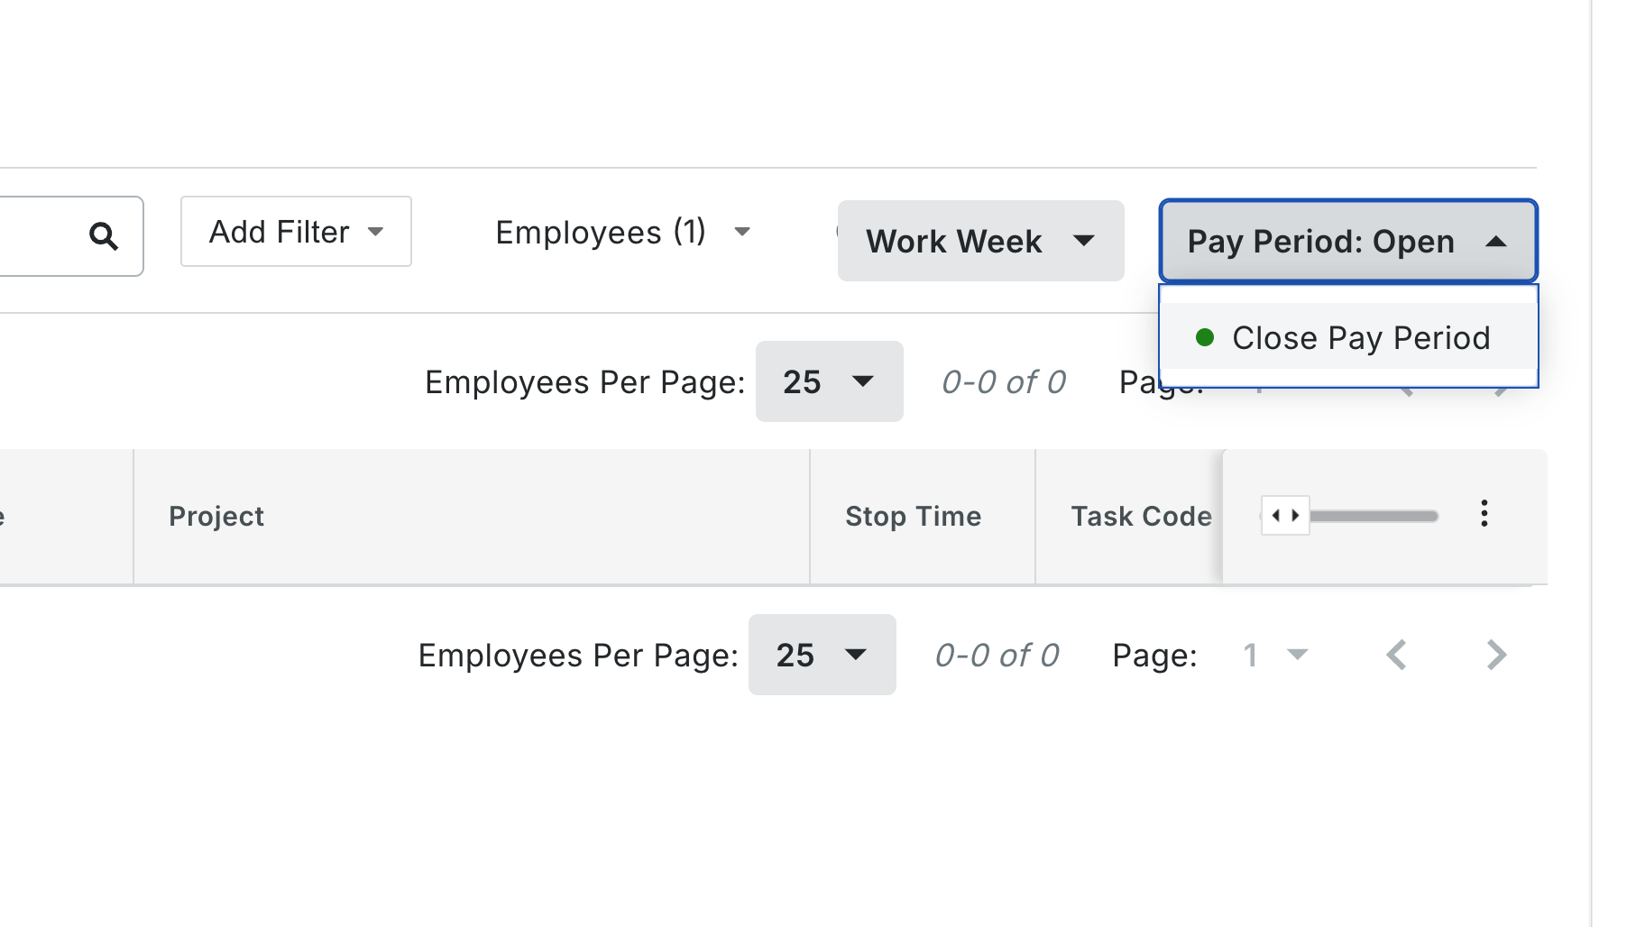
Task: Collapse the Pay Period: Open menu
Action: point(1348,241)
